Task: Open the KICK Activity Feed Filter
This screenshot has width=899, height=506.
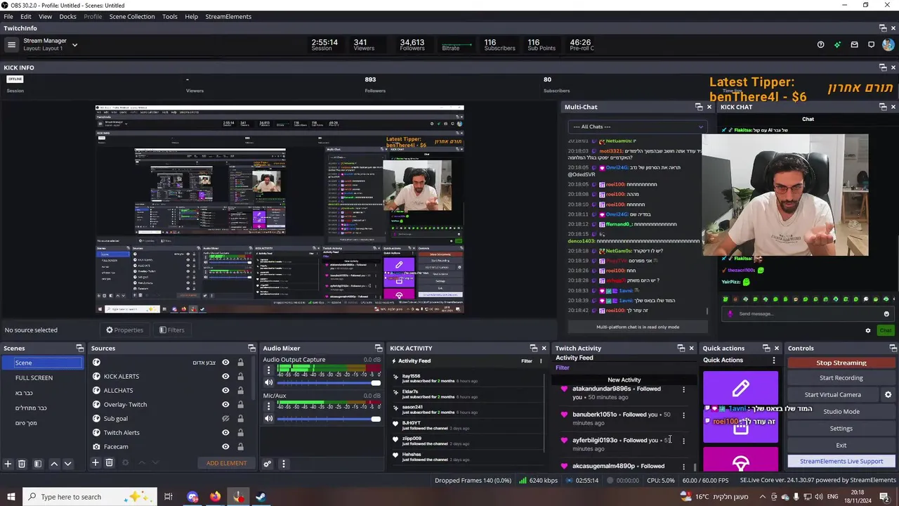Action: 526,361
